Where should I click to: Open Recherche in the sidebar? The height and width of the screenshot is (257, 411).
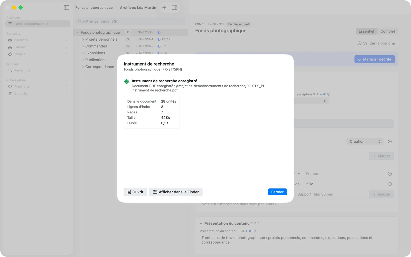point(38,70)
